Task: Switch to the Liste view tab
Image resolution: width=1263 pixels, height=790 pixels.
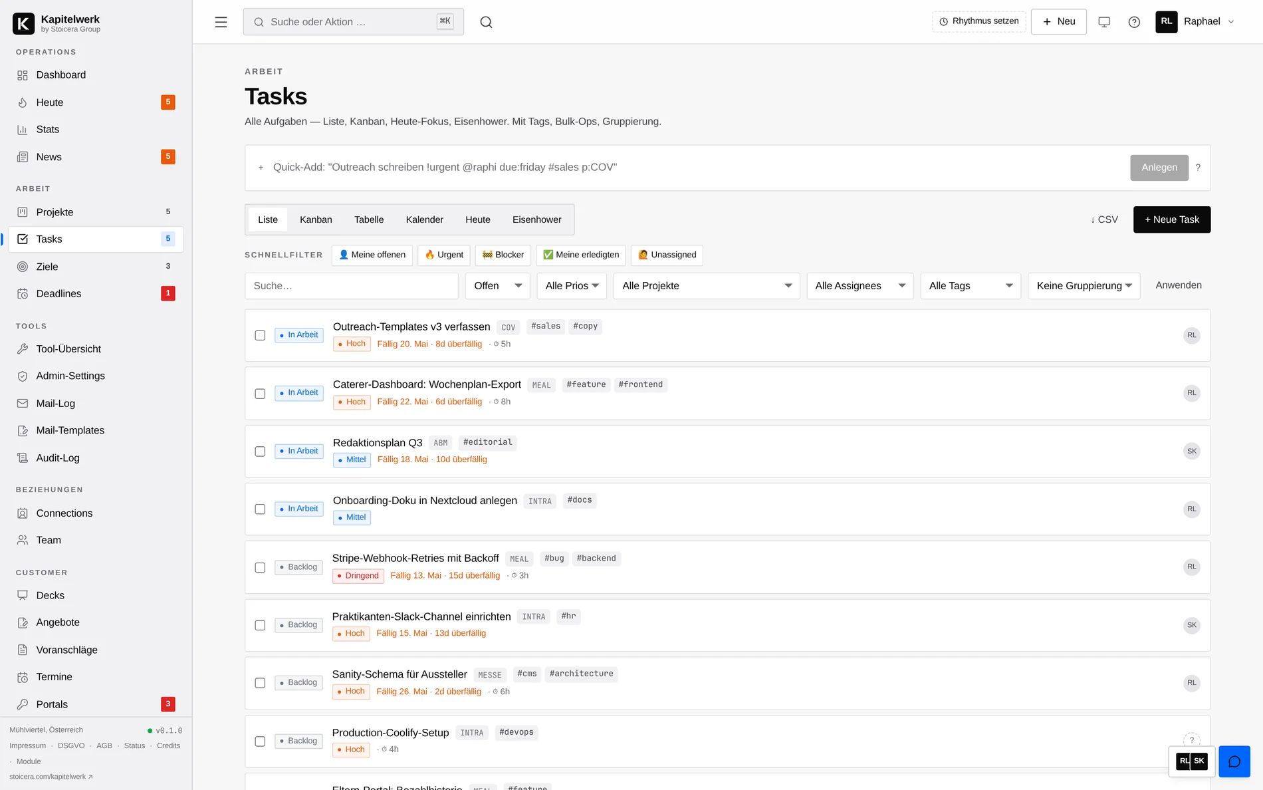Action: click(x=268, y=219)
